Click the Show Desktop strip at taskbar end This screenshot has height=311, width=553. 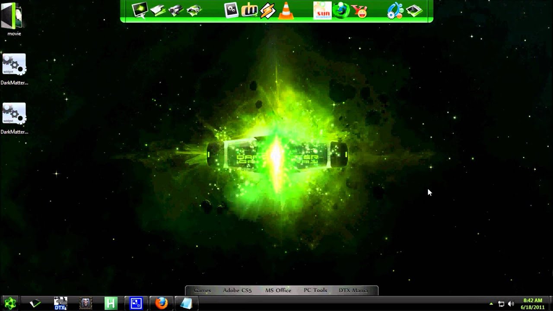click(550, 304)
